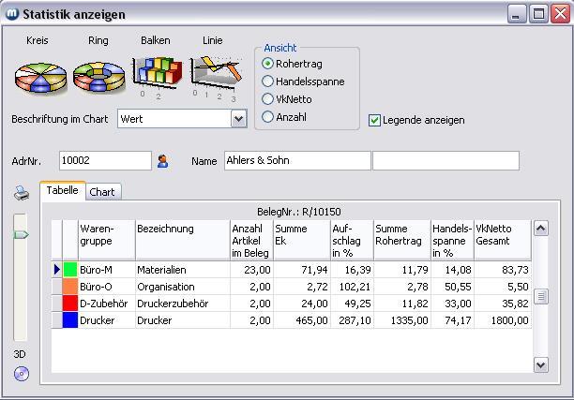574x400 pixels.
Task: Click the blue swatch in Drucker row
Action: pos(69,320)
